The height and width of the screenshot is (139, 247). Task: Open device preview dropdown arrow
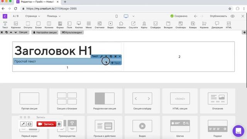(134, 16)
